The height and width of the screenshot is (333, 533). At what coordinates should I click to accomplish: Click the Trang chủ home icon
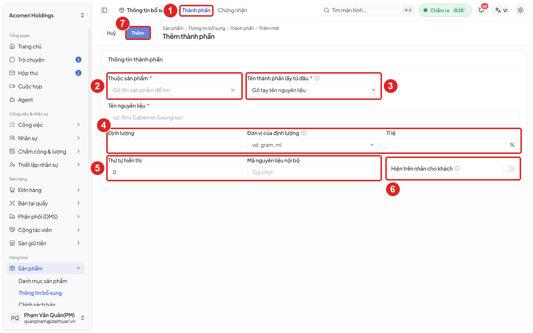pos(12,47)
